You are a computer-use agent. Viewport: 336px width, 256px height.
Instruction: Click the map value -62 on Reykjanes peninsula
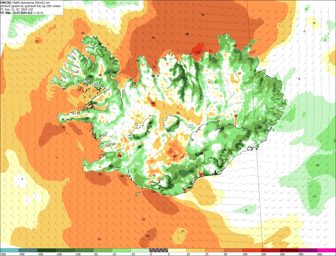pyautogui.click(x=110, y=166)
